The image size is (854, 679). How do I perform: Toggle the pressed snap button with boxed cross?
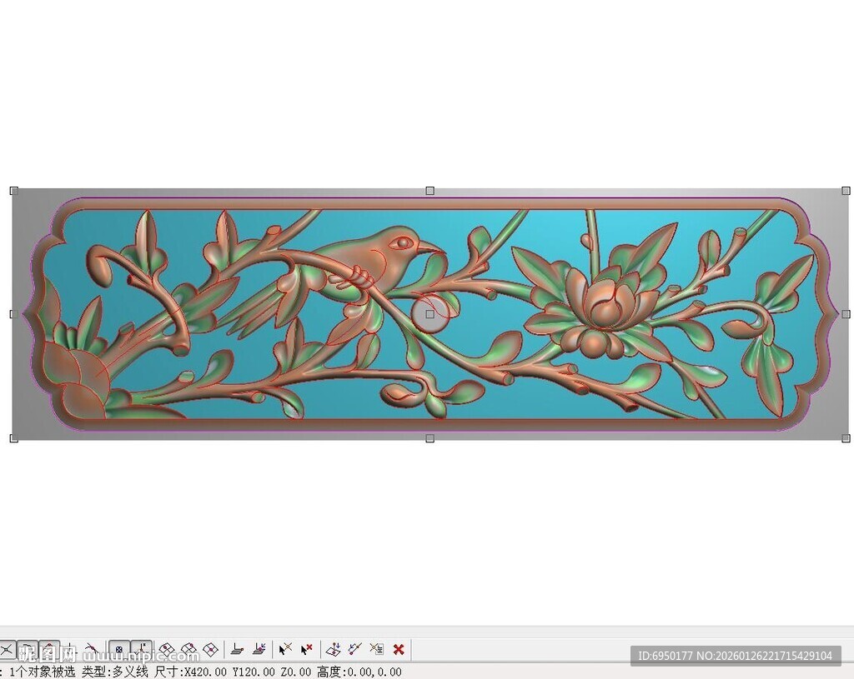point(118,649)
